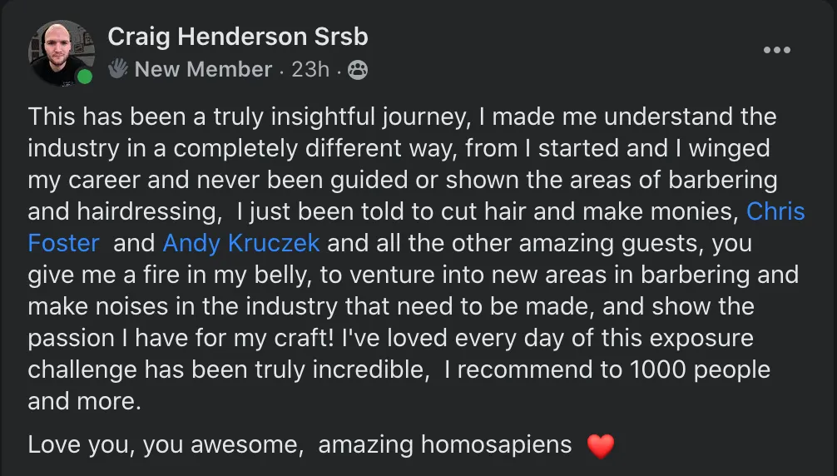Click the number 1000 in the post
This screenshot has width=837, height=476.
click(657, 369)
